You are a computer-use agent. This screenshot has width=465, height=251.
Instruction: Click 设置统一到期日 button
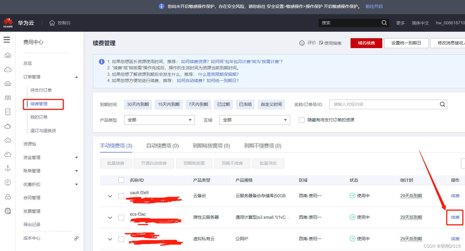pos(406,43)
